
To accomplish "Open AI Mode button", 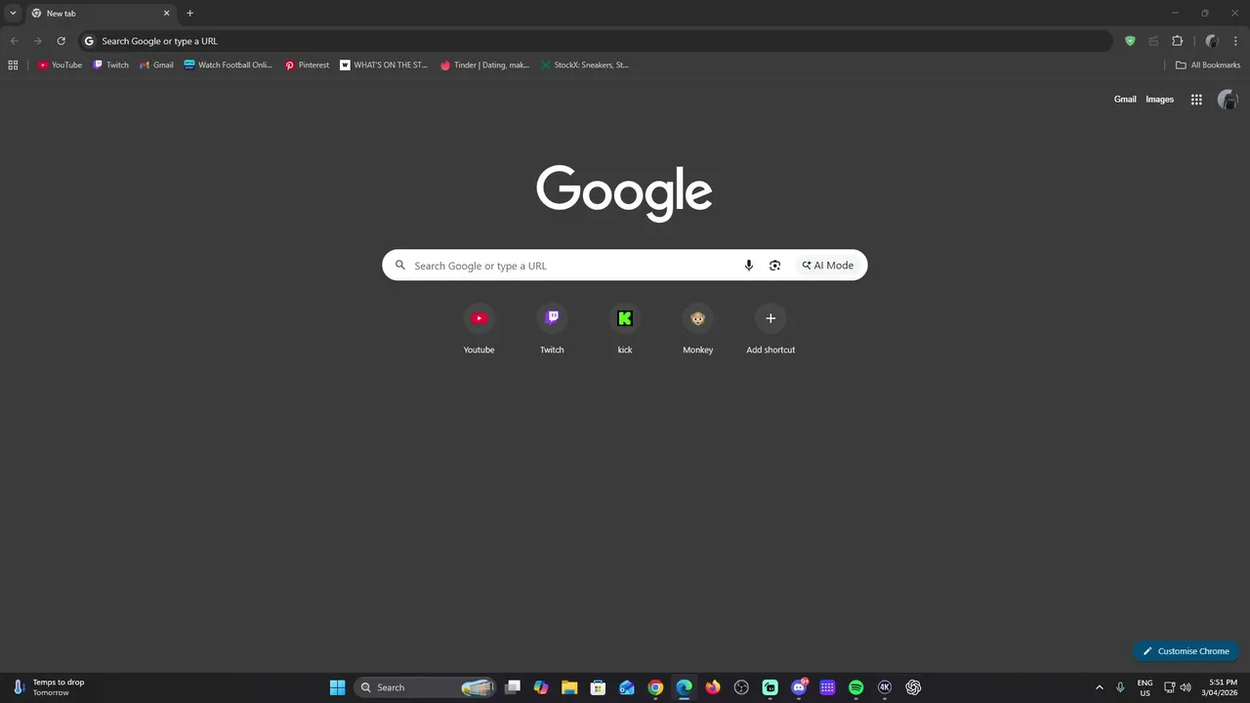I will coord(828,266).
